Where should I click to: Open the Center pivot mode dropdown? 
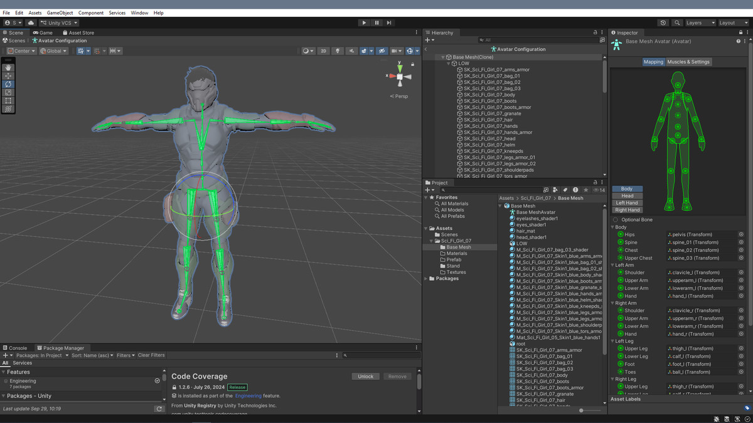(21, 51)
